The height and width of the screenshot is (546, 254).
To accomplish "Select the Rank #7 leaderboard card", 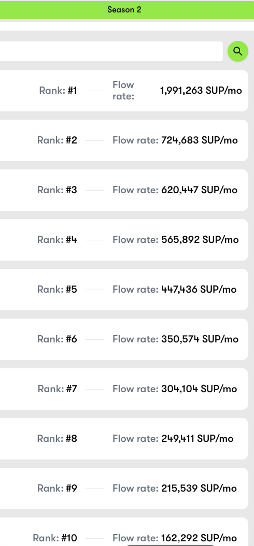I will (x=124, y=389).
